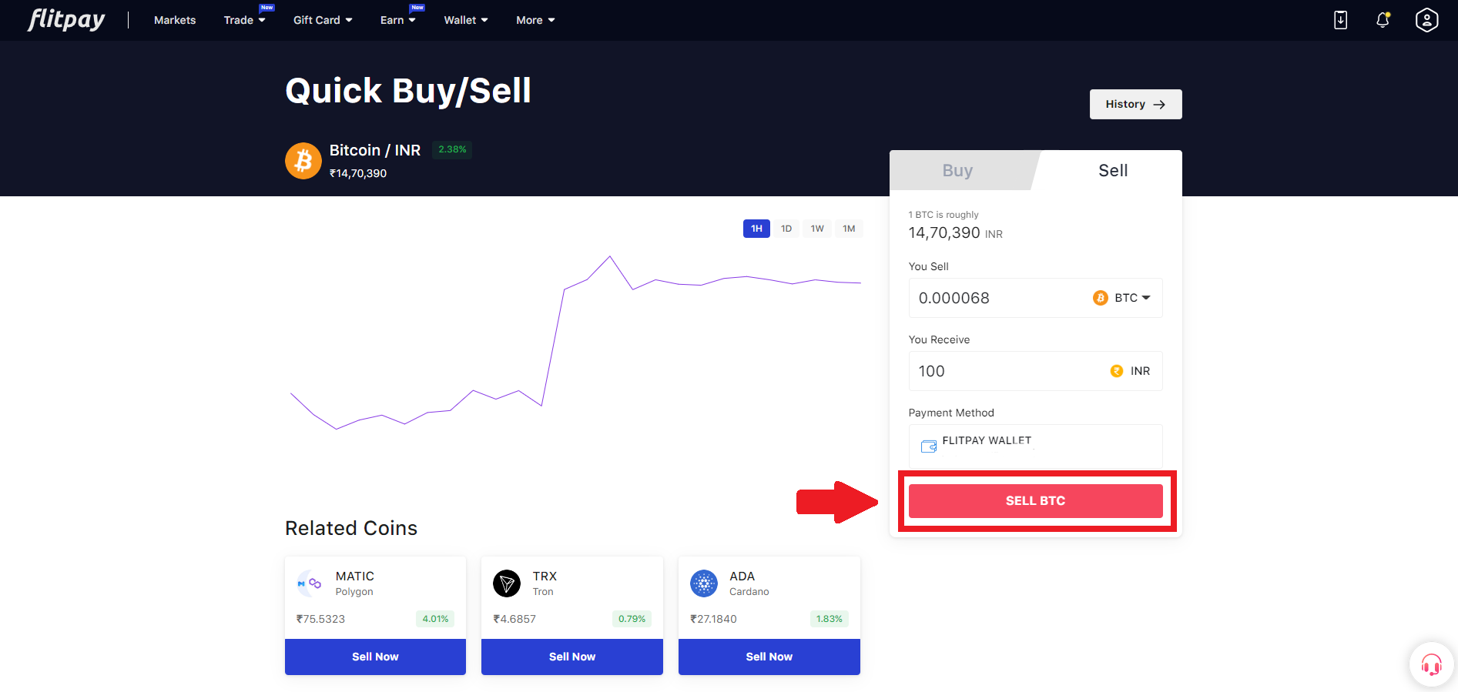Click the flitpay logo
This screenshot has height=692, width=1458.
coord(66,20)
